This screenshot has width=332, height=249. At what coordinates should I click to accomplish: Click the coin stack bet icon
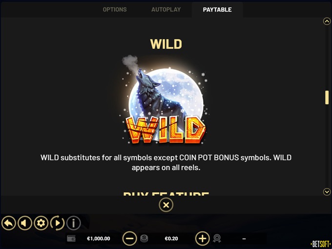(x=144, y=239)
